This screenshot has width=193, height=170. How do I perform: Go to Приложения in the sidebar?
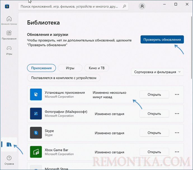[x=9, y=35]
